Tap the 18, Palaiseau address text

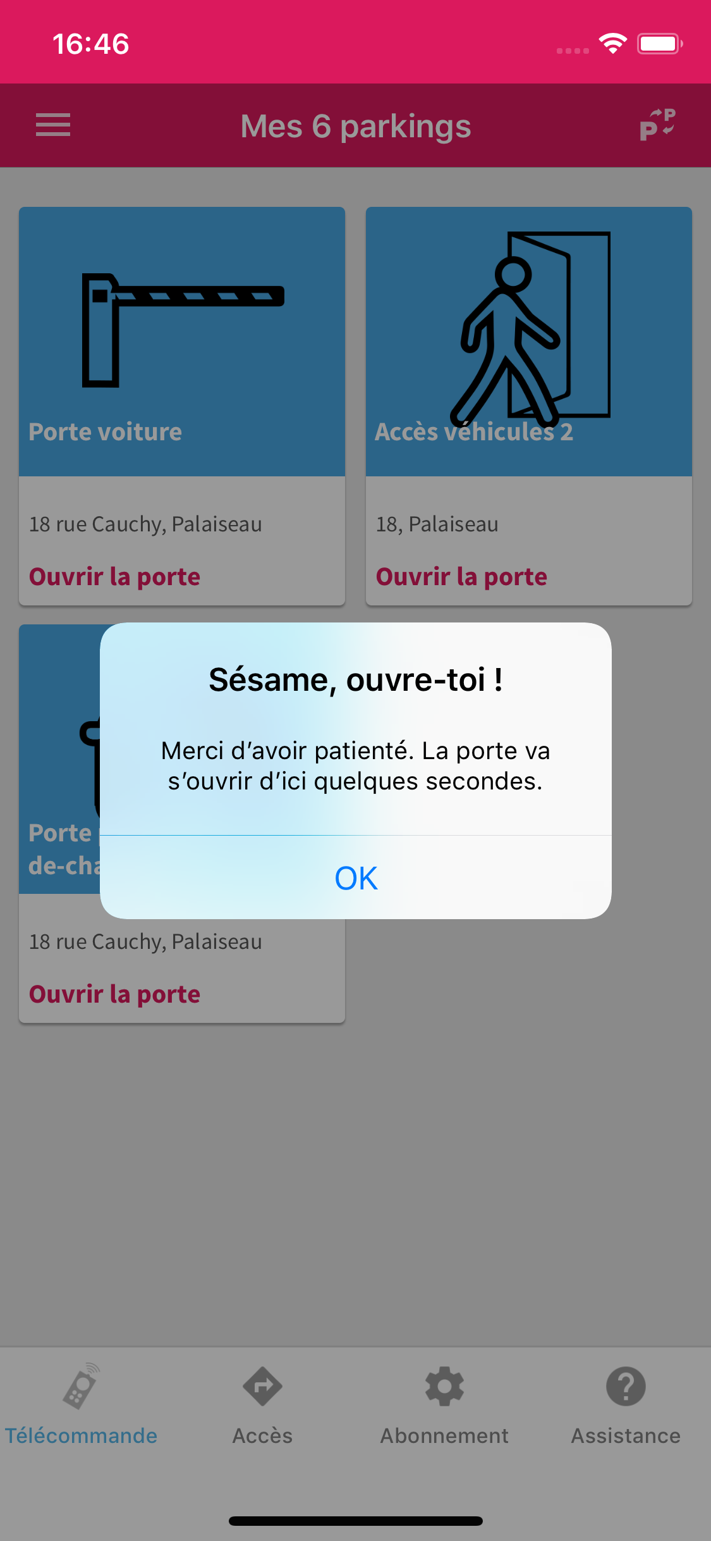[x=437, y=524]
